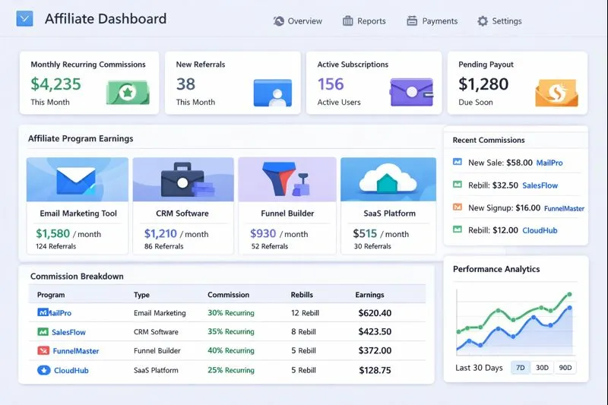This screenshot has height=405, width=608.
Task: Click the $1,280 pending payout value
Action: coord(483,84)
